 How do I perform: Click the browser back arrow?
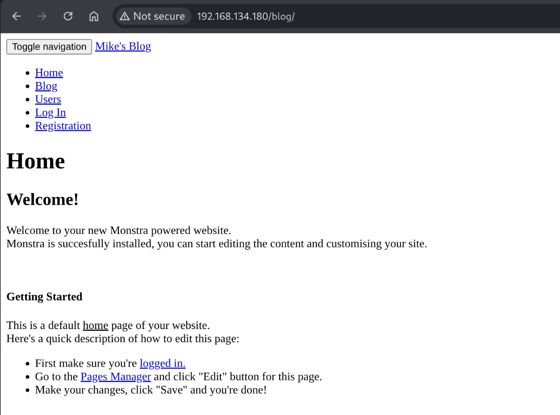(x=16, y=16)
